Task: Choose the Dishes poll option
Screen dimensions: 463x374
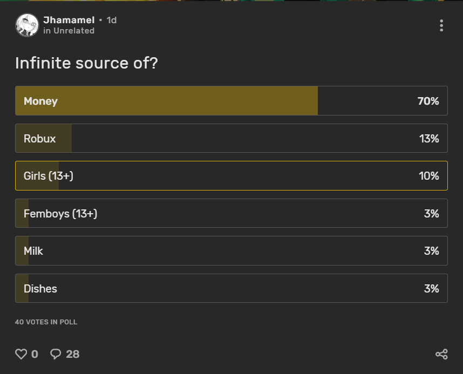Action: 231,289
